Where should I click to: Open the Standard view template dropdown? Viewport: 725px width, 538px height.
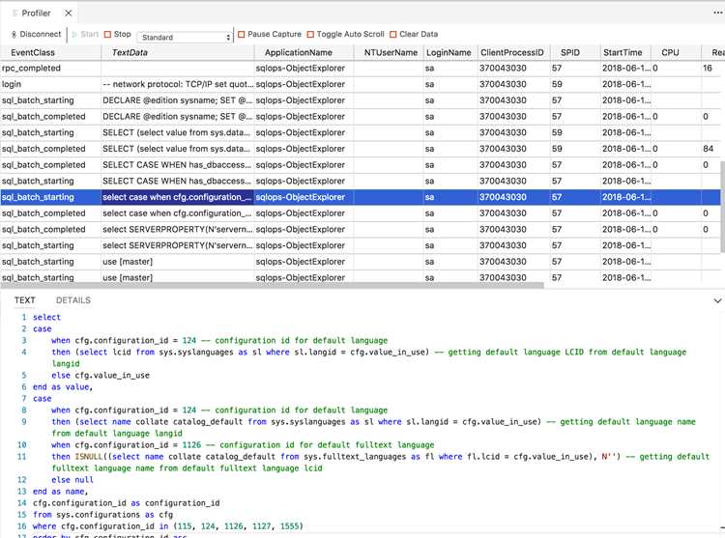pos(185,37)
